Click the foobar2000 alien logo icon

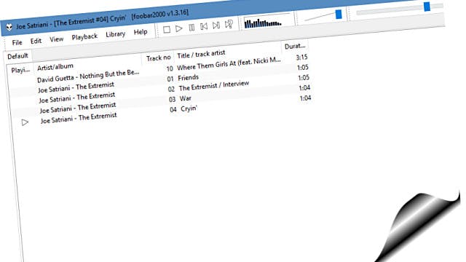coord(9,28)
